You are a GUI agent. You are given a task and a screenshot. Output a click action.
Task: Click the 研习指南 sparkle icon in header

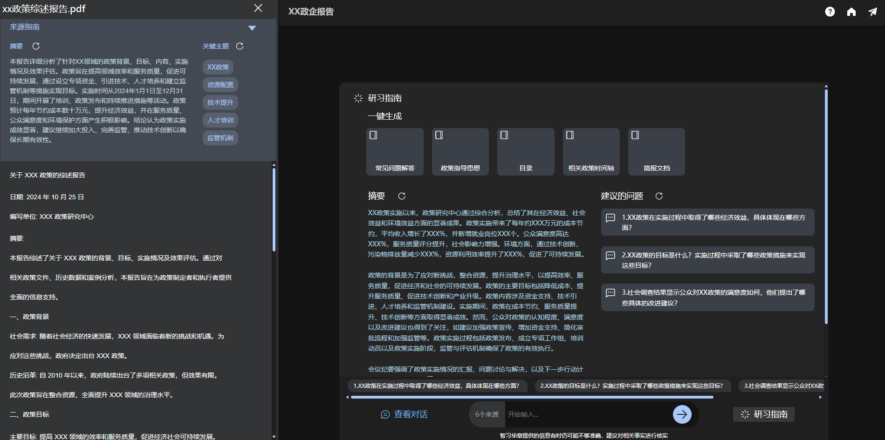[358, 98]
